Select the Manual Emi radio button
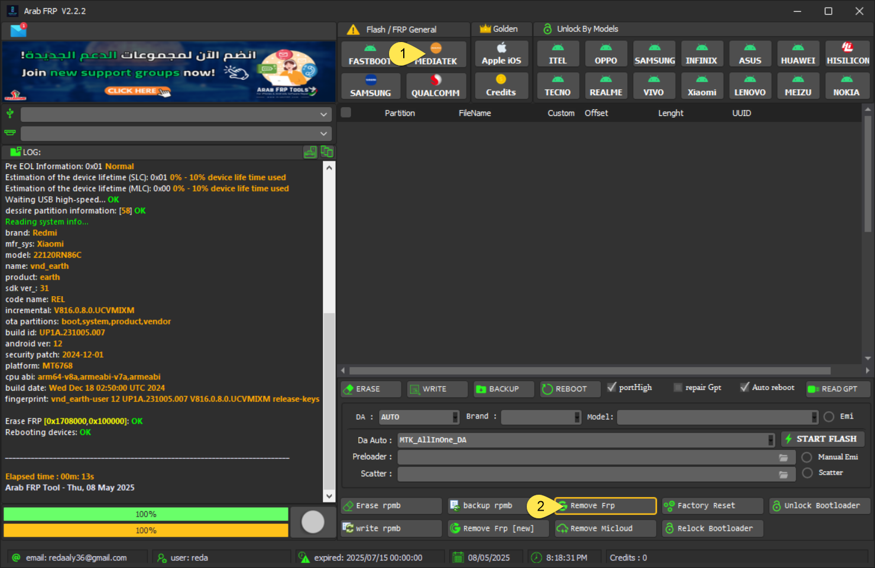This screenshot has width=875, height=568. point(806,457)
